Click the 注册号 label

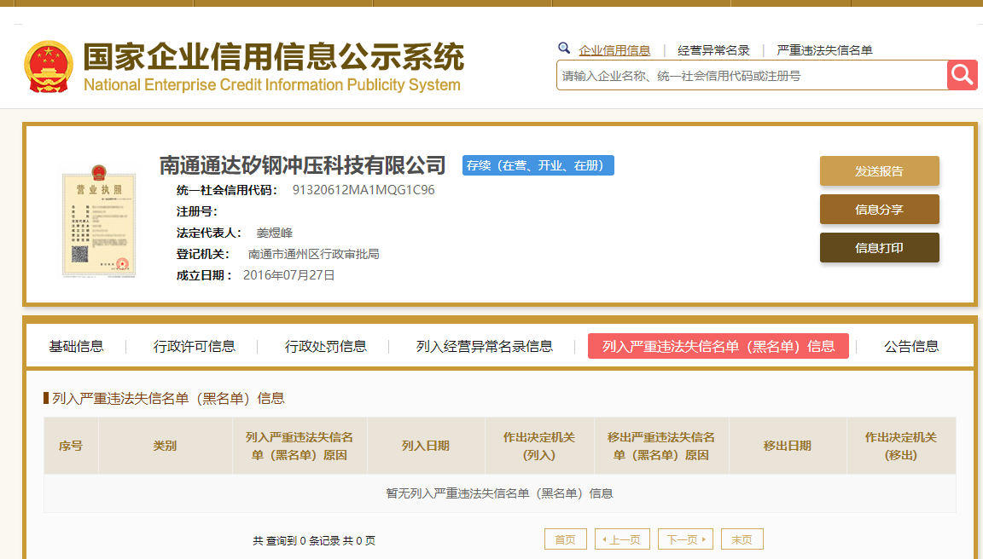tap(197, 211)
